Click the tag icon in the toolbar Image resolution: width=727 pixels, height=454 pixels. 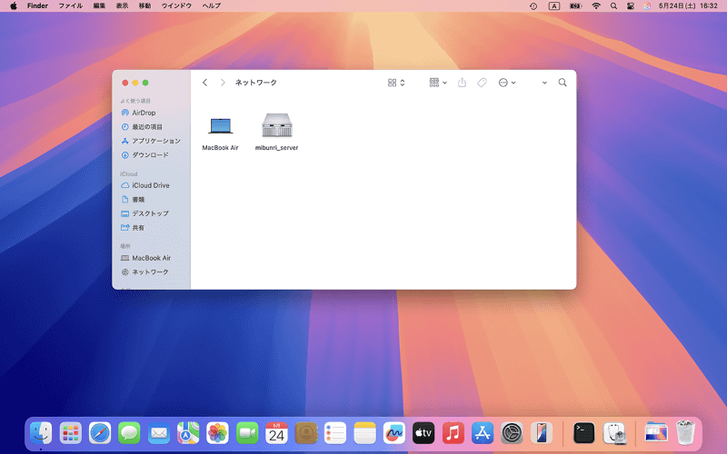pyautogui.click(x=482, y=83)
